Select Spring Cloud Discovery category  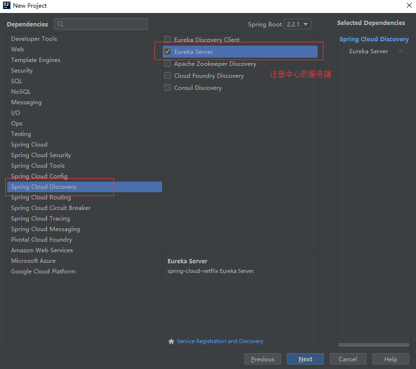click(x=84, y=187)
